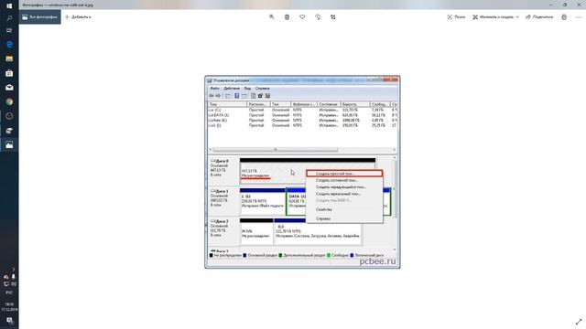Launch Microsoft Edge from the taskbar
Viewport: 586px width, 329px height.
point(9,45)
